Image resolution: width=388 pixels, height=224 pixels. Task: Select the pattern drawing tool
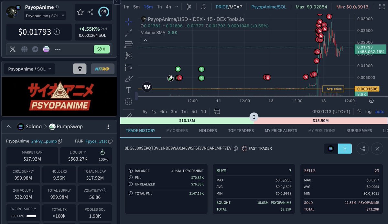pyautogui.click(x=129, y=56)
